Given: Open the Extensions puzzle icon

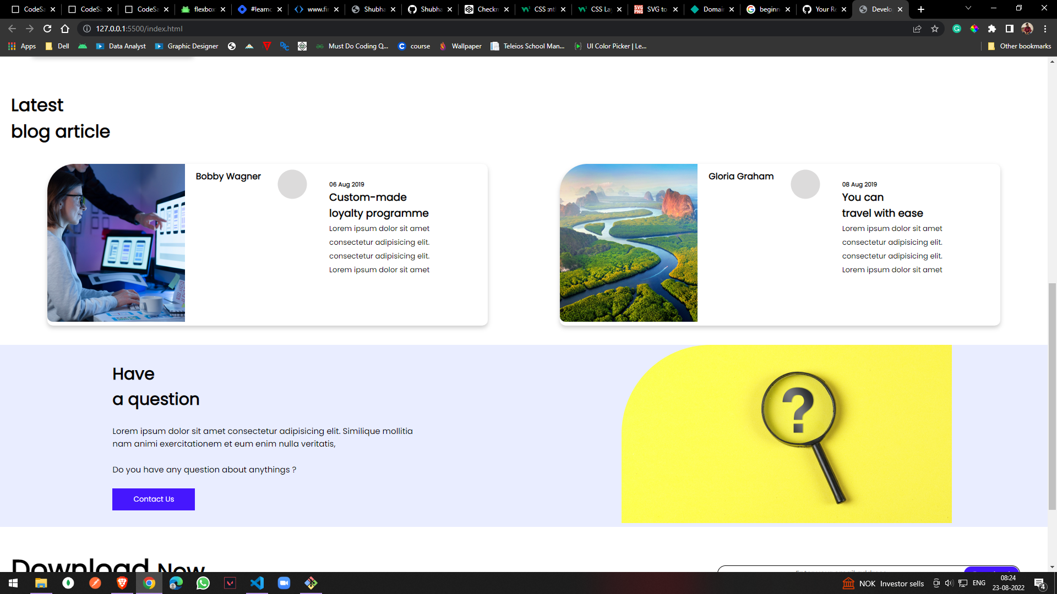Looking at the screenshot, I should pos(992,29).
